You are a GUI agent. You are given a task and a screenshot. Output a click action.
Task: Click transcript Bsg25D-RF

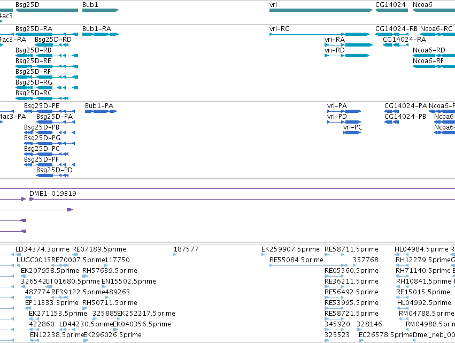[47, 77]
